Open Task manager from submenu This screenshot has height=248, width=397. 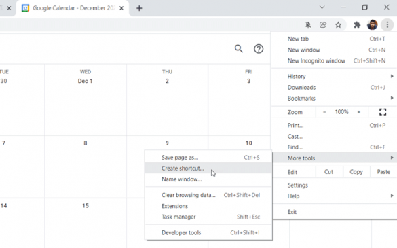208,217
